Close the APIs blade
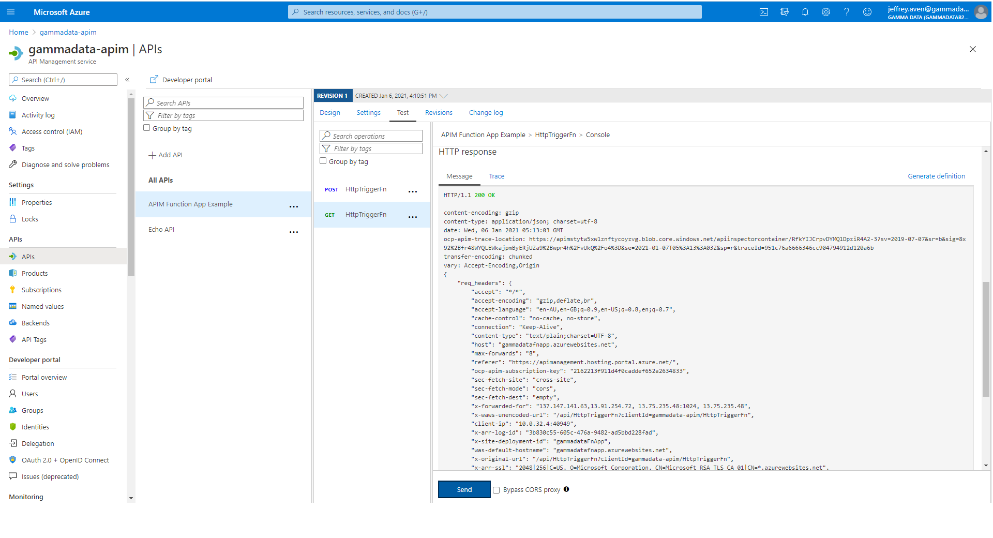 973,49
